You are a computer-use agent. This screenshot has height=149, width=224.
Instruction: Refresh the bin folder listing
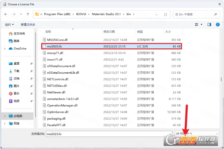pyautogui.click(x=165, y=15)
